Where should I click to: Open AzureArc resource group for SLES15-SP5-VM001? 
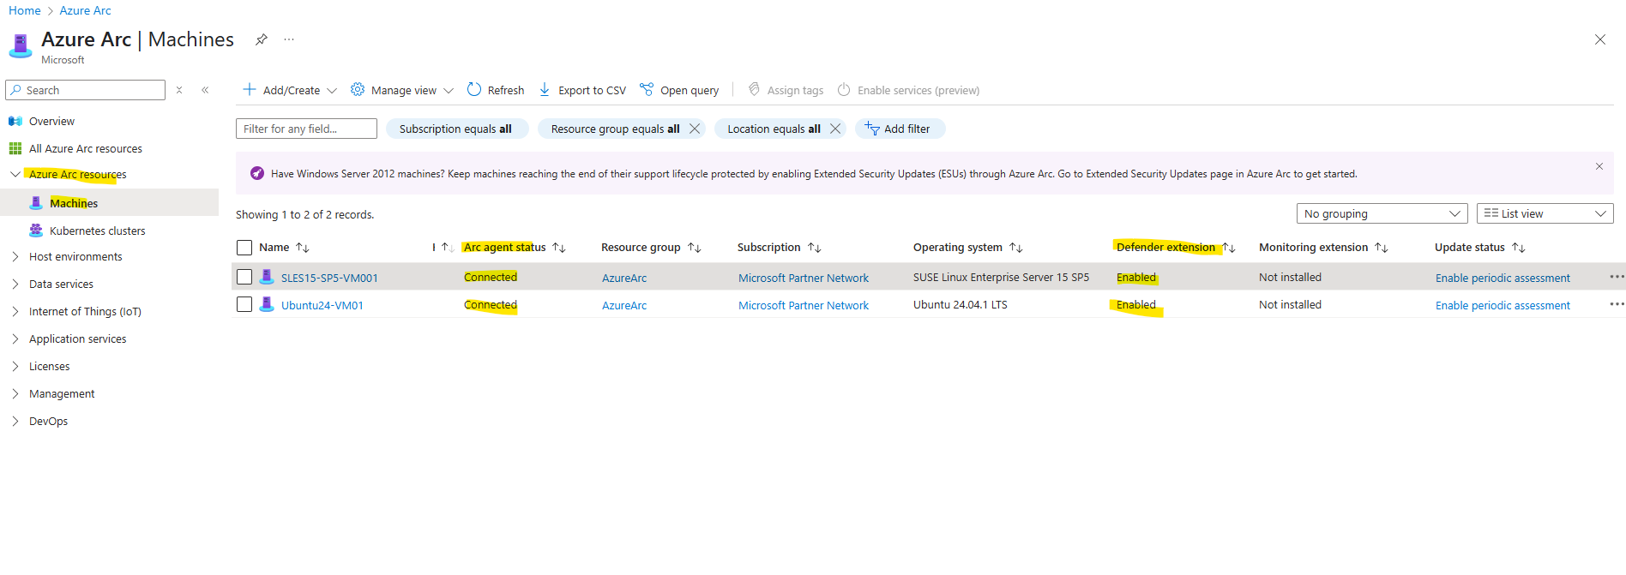click(x=624, y=278)
